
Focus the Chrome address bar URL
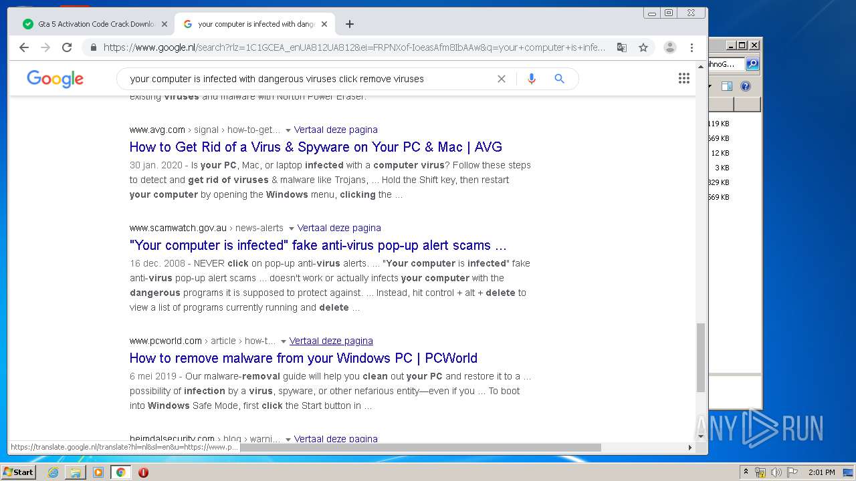pyautogui.click(x=354, y=47)
